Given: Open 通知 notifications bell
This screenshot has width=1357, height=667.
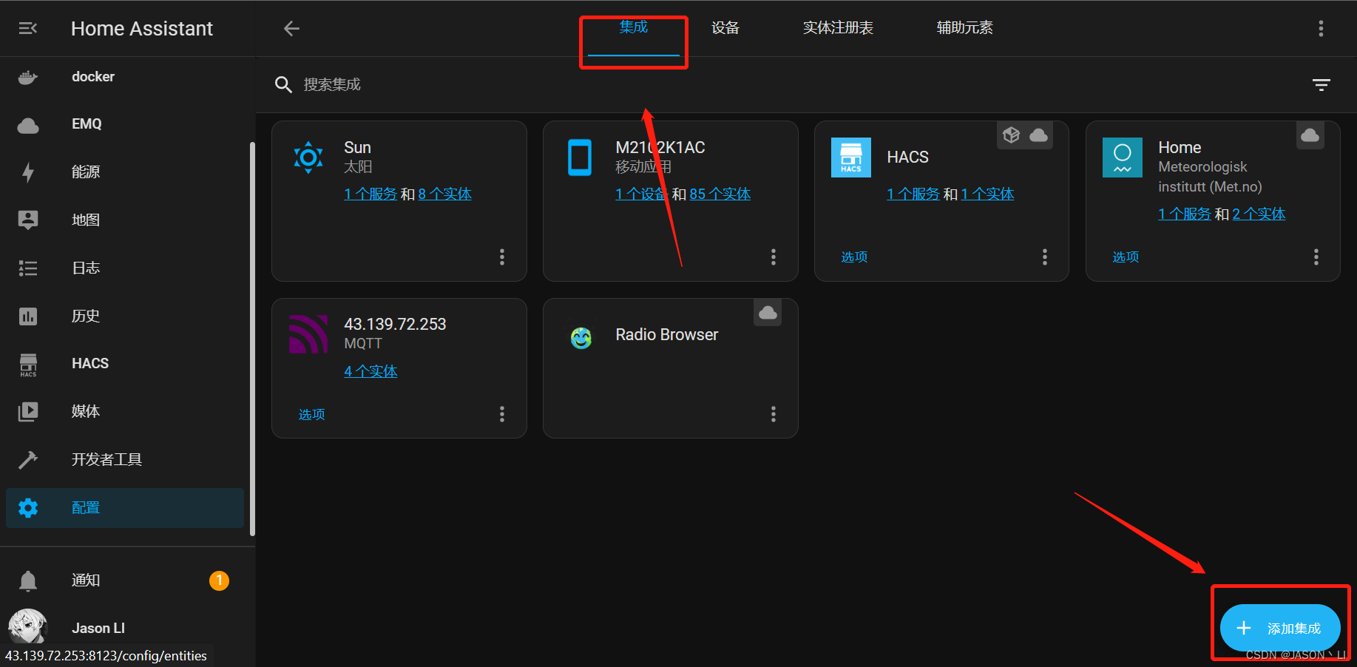Looking at the screenshot, I should coord(28,580).
